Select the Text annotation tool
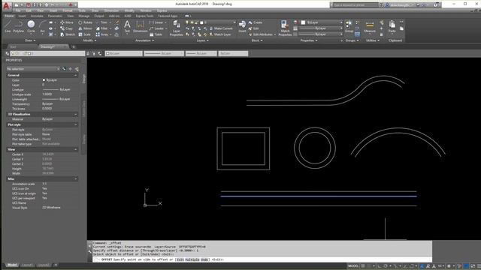The image size is (481, 270). point(127,26)
